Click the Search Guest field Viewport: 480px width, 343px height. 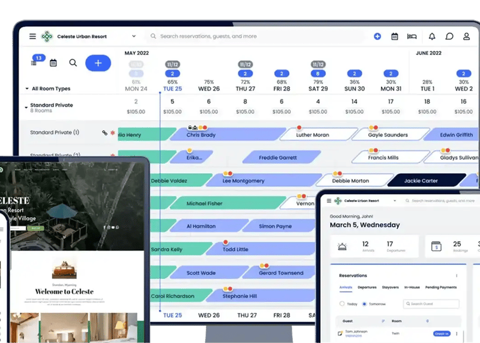pos(431,304)
